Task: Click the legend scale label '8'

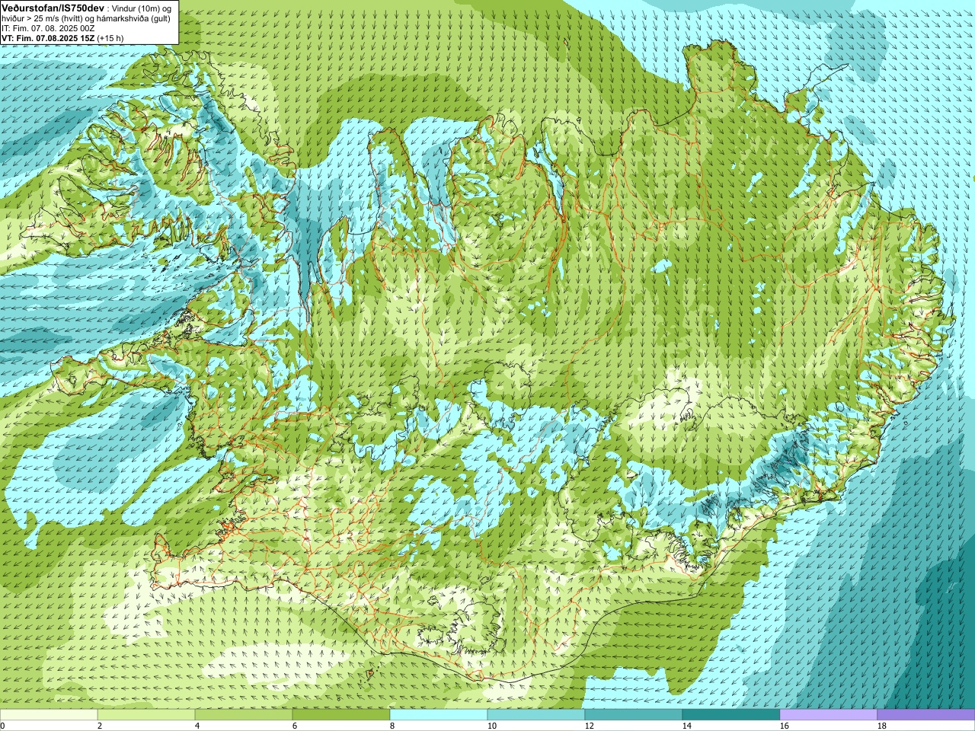Action: coord(392,726)
